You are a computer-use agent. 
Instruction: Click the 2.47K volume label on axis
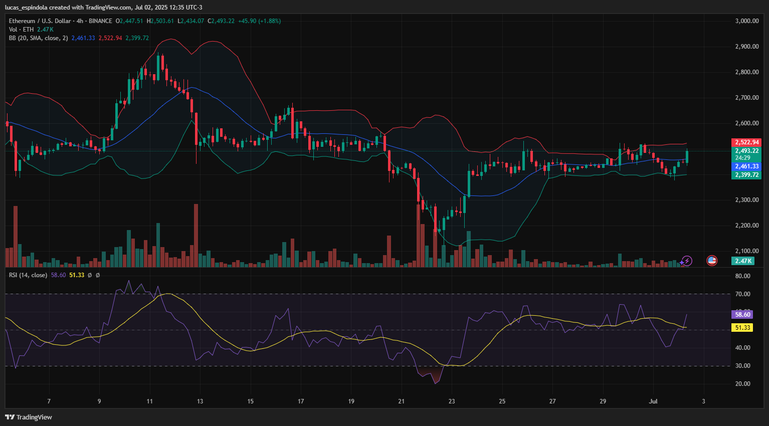pos(743,261)
